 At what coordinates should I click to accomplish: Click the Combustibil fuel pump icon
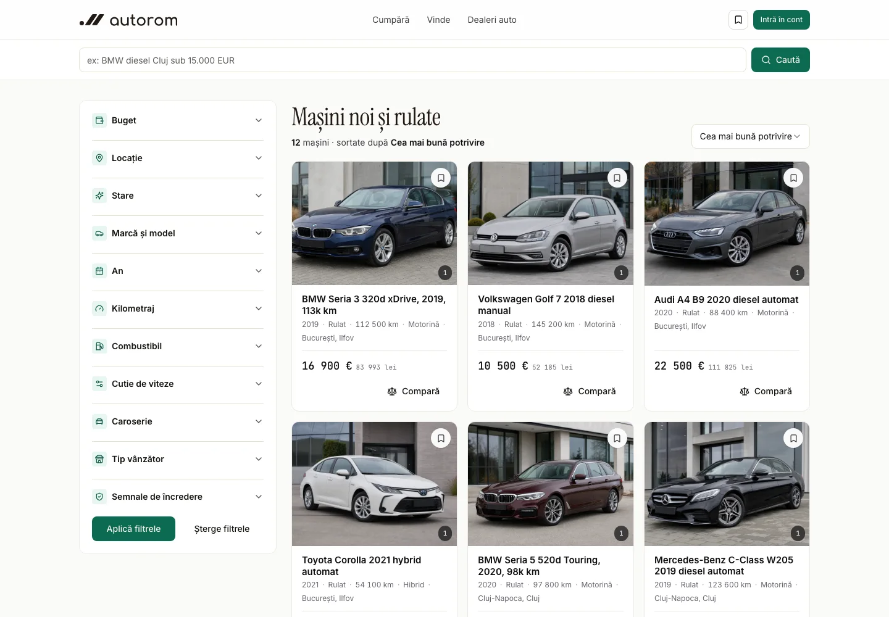pos(99,346)
